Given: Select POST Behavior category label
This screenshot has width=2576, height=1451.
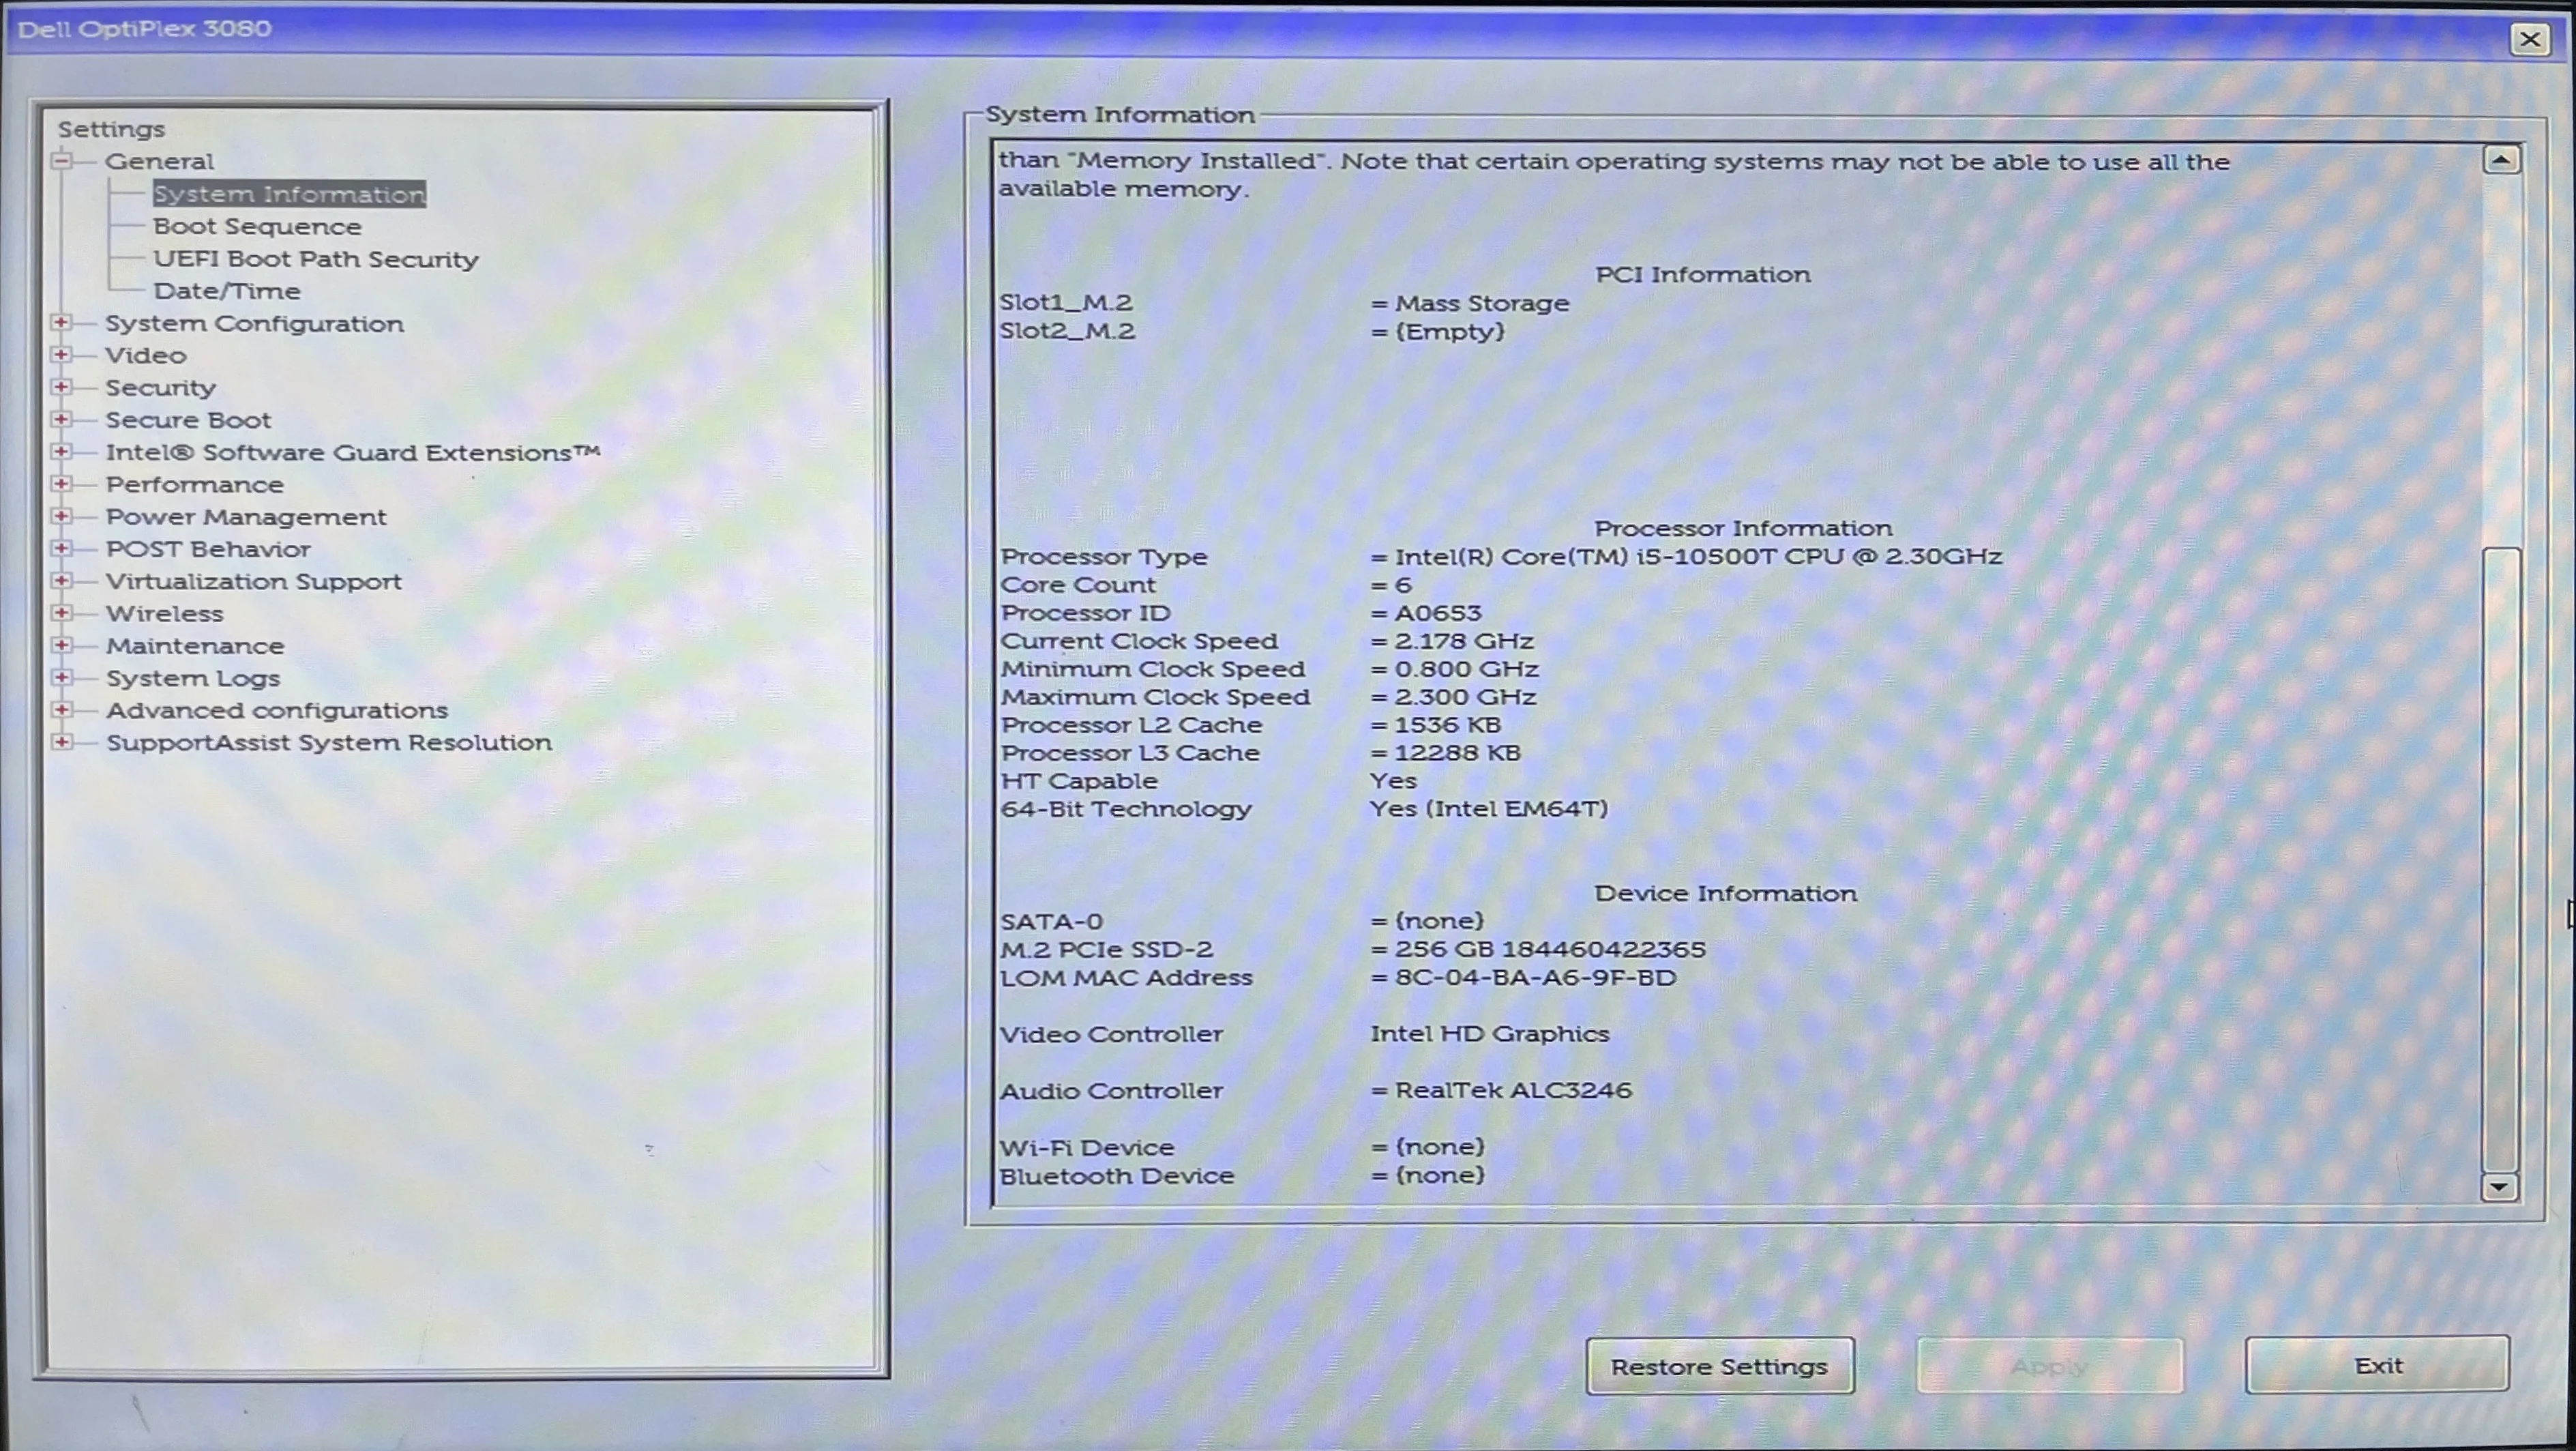Looking at the screenshot, I should [x=208, y=549].
